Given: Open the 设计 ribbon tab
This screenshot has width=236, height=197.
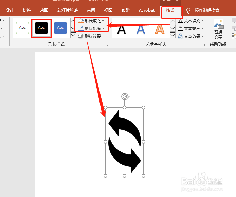Looking at the screenshot, I should coord(9,10).
